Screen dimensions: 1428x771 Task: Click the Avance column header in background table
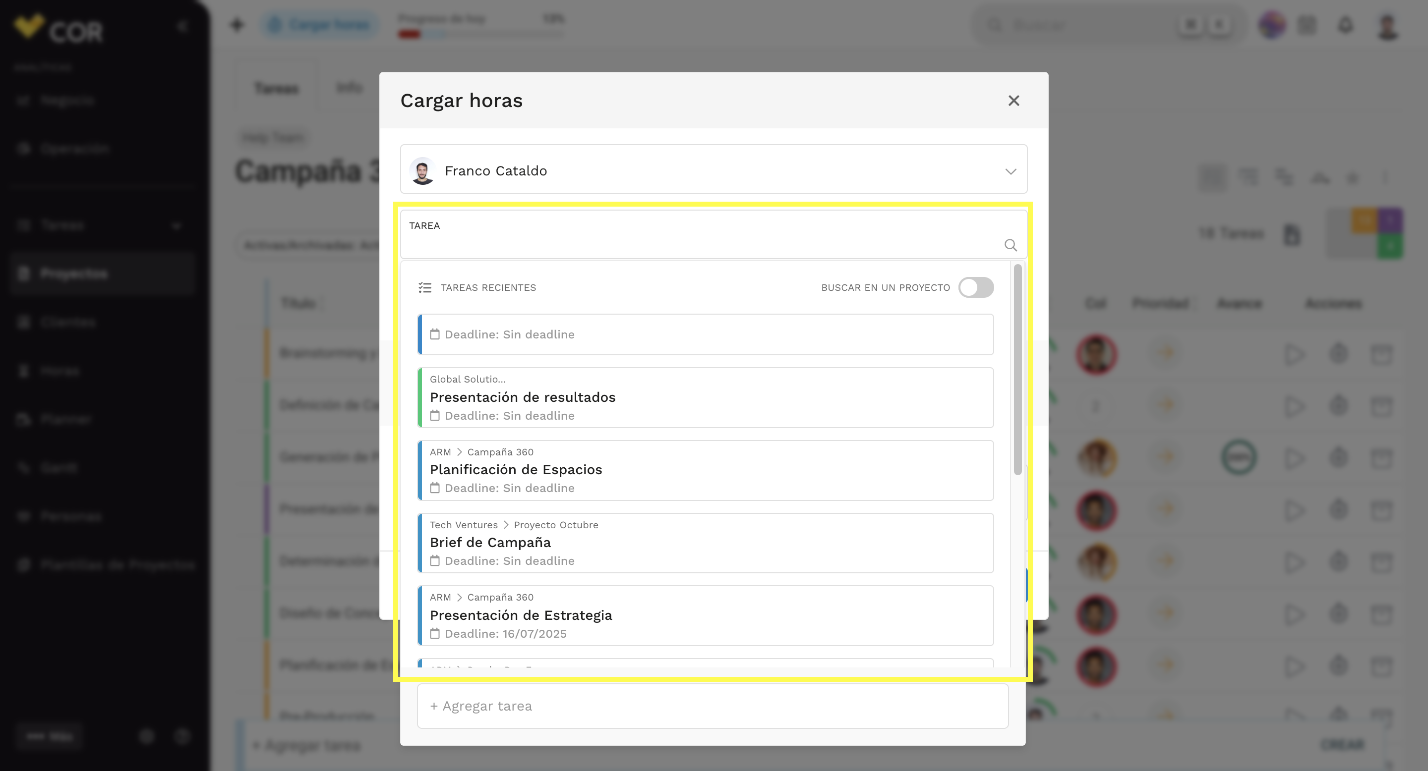[1240, 303]
